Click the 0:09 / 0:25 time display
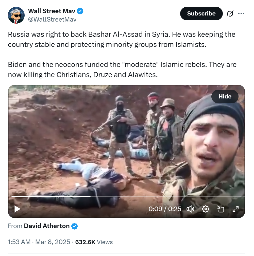 click(165, 209)
